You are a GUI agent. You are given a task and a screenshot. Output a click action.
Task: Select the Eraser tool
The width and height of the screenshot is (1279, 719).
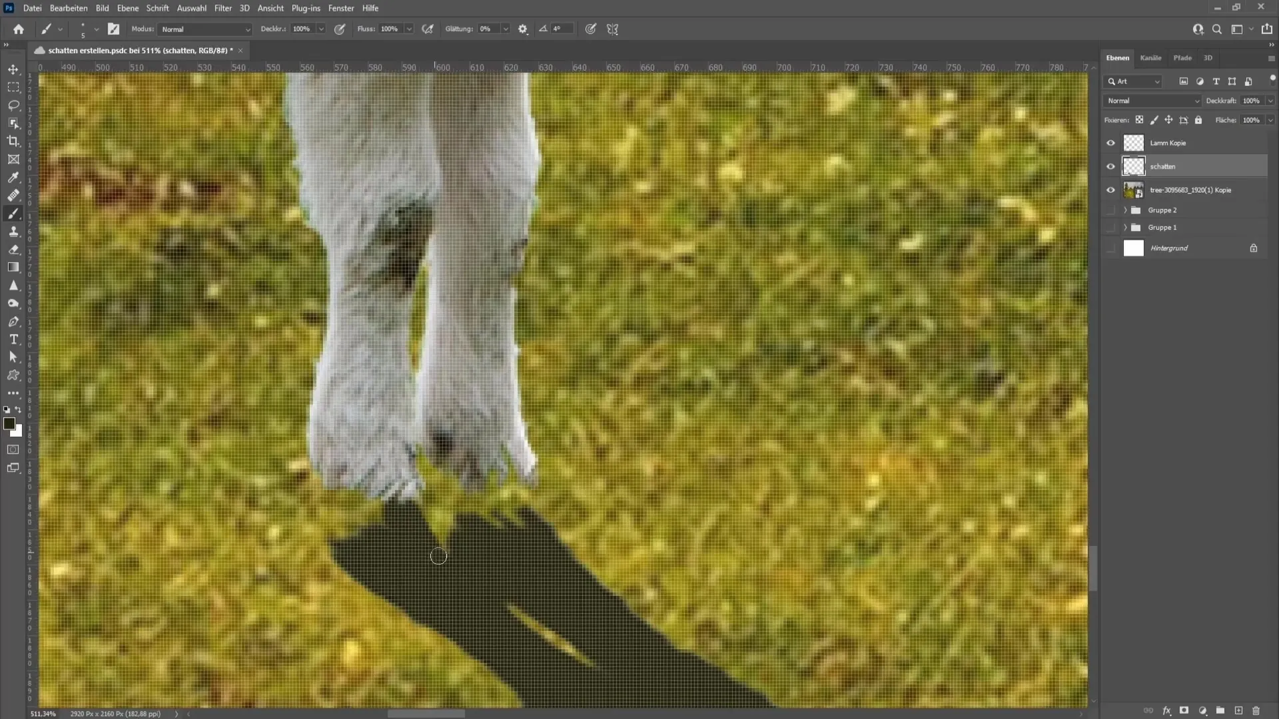coord(13,248)
